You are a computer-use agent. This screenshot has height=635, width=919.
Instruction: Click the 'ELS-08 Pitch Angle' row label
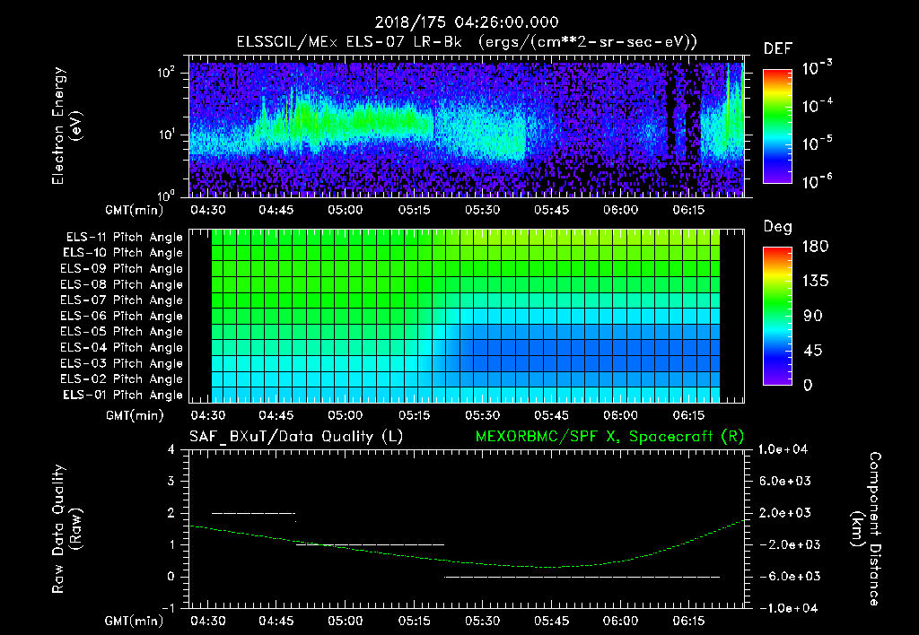pyautogui.click(x=122, y=284)
